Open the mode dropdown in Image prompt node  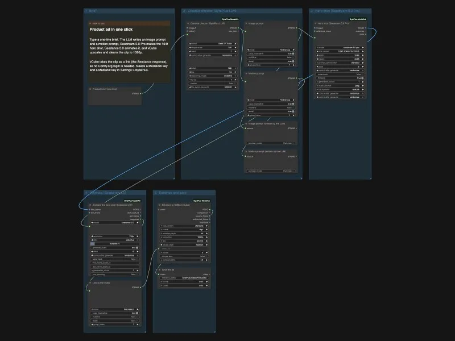click(x=271, y=50)
